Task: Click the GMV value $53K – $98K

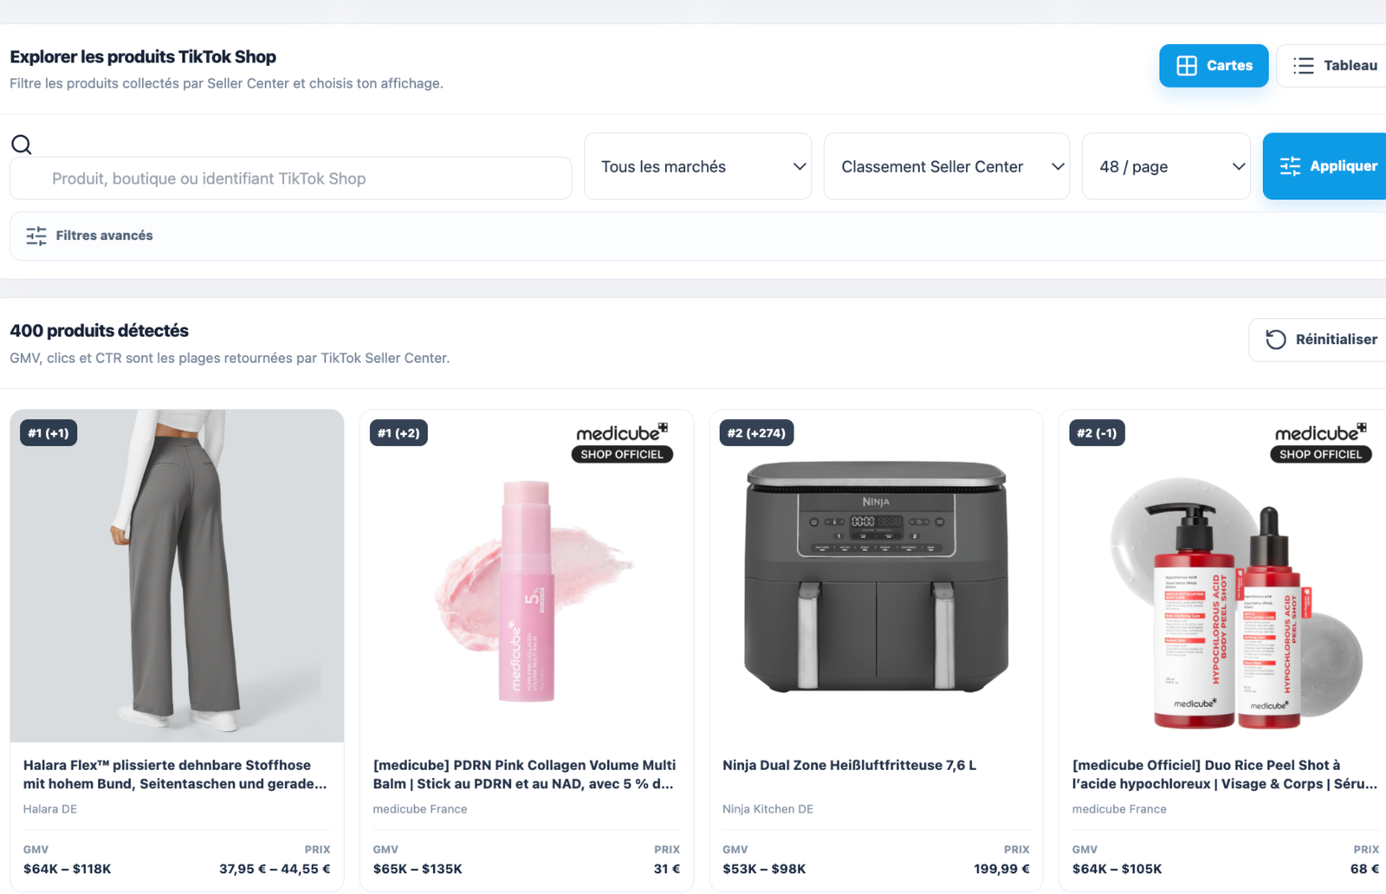Action: tap(764, 869)
